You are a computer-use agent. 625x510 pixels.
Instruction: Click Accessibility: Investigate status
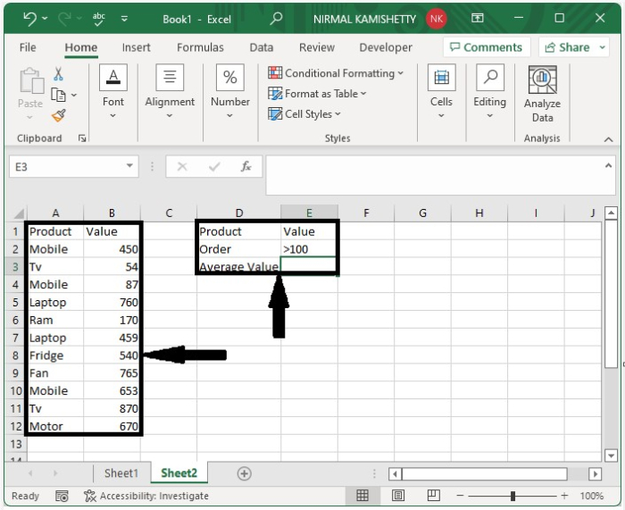(146, 496)
